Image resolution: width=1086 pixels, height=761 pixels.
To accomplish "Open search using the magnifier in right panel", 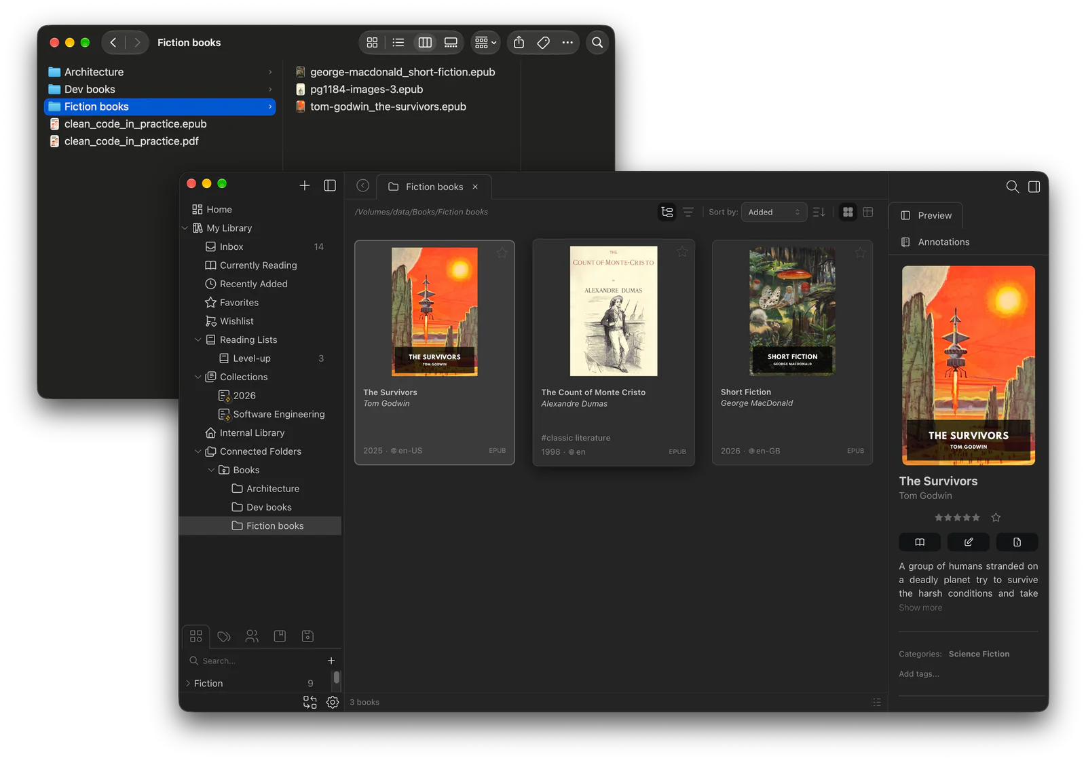I will pyautogui.click(x=1012, y=187).
